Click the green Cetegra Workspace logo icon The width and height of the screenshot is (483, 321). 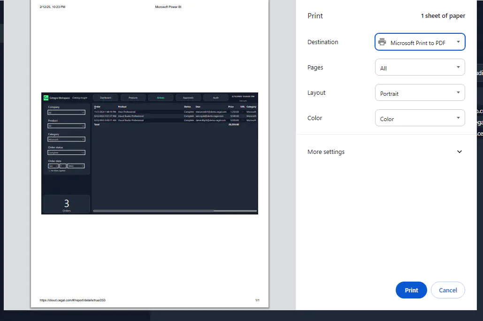(46, 98)
